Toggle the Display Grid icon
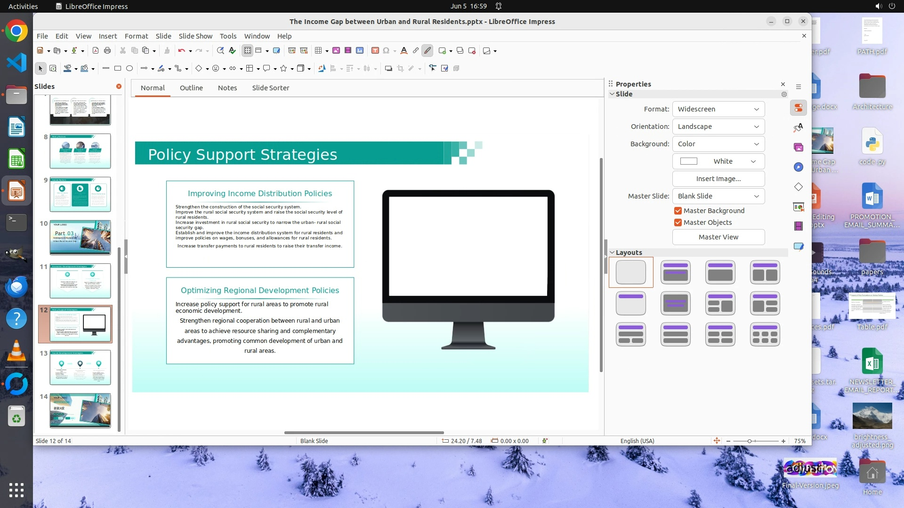 [248, 51]
